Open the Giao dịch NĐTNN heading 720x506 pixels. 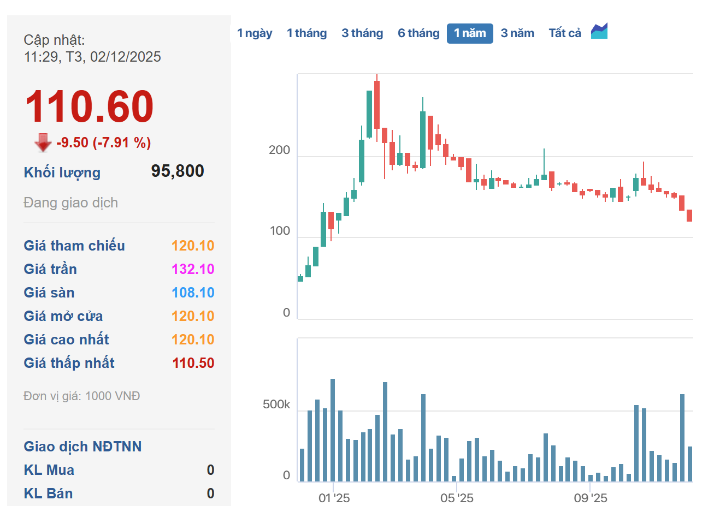[82, 447]
